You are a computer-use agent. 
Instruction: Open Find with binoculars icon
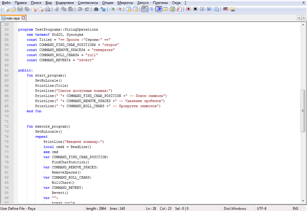tap(96, 9)
